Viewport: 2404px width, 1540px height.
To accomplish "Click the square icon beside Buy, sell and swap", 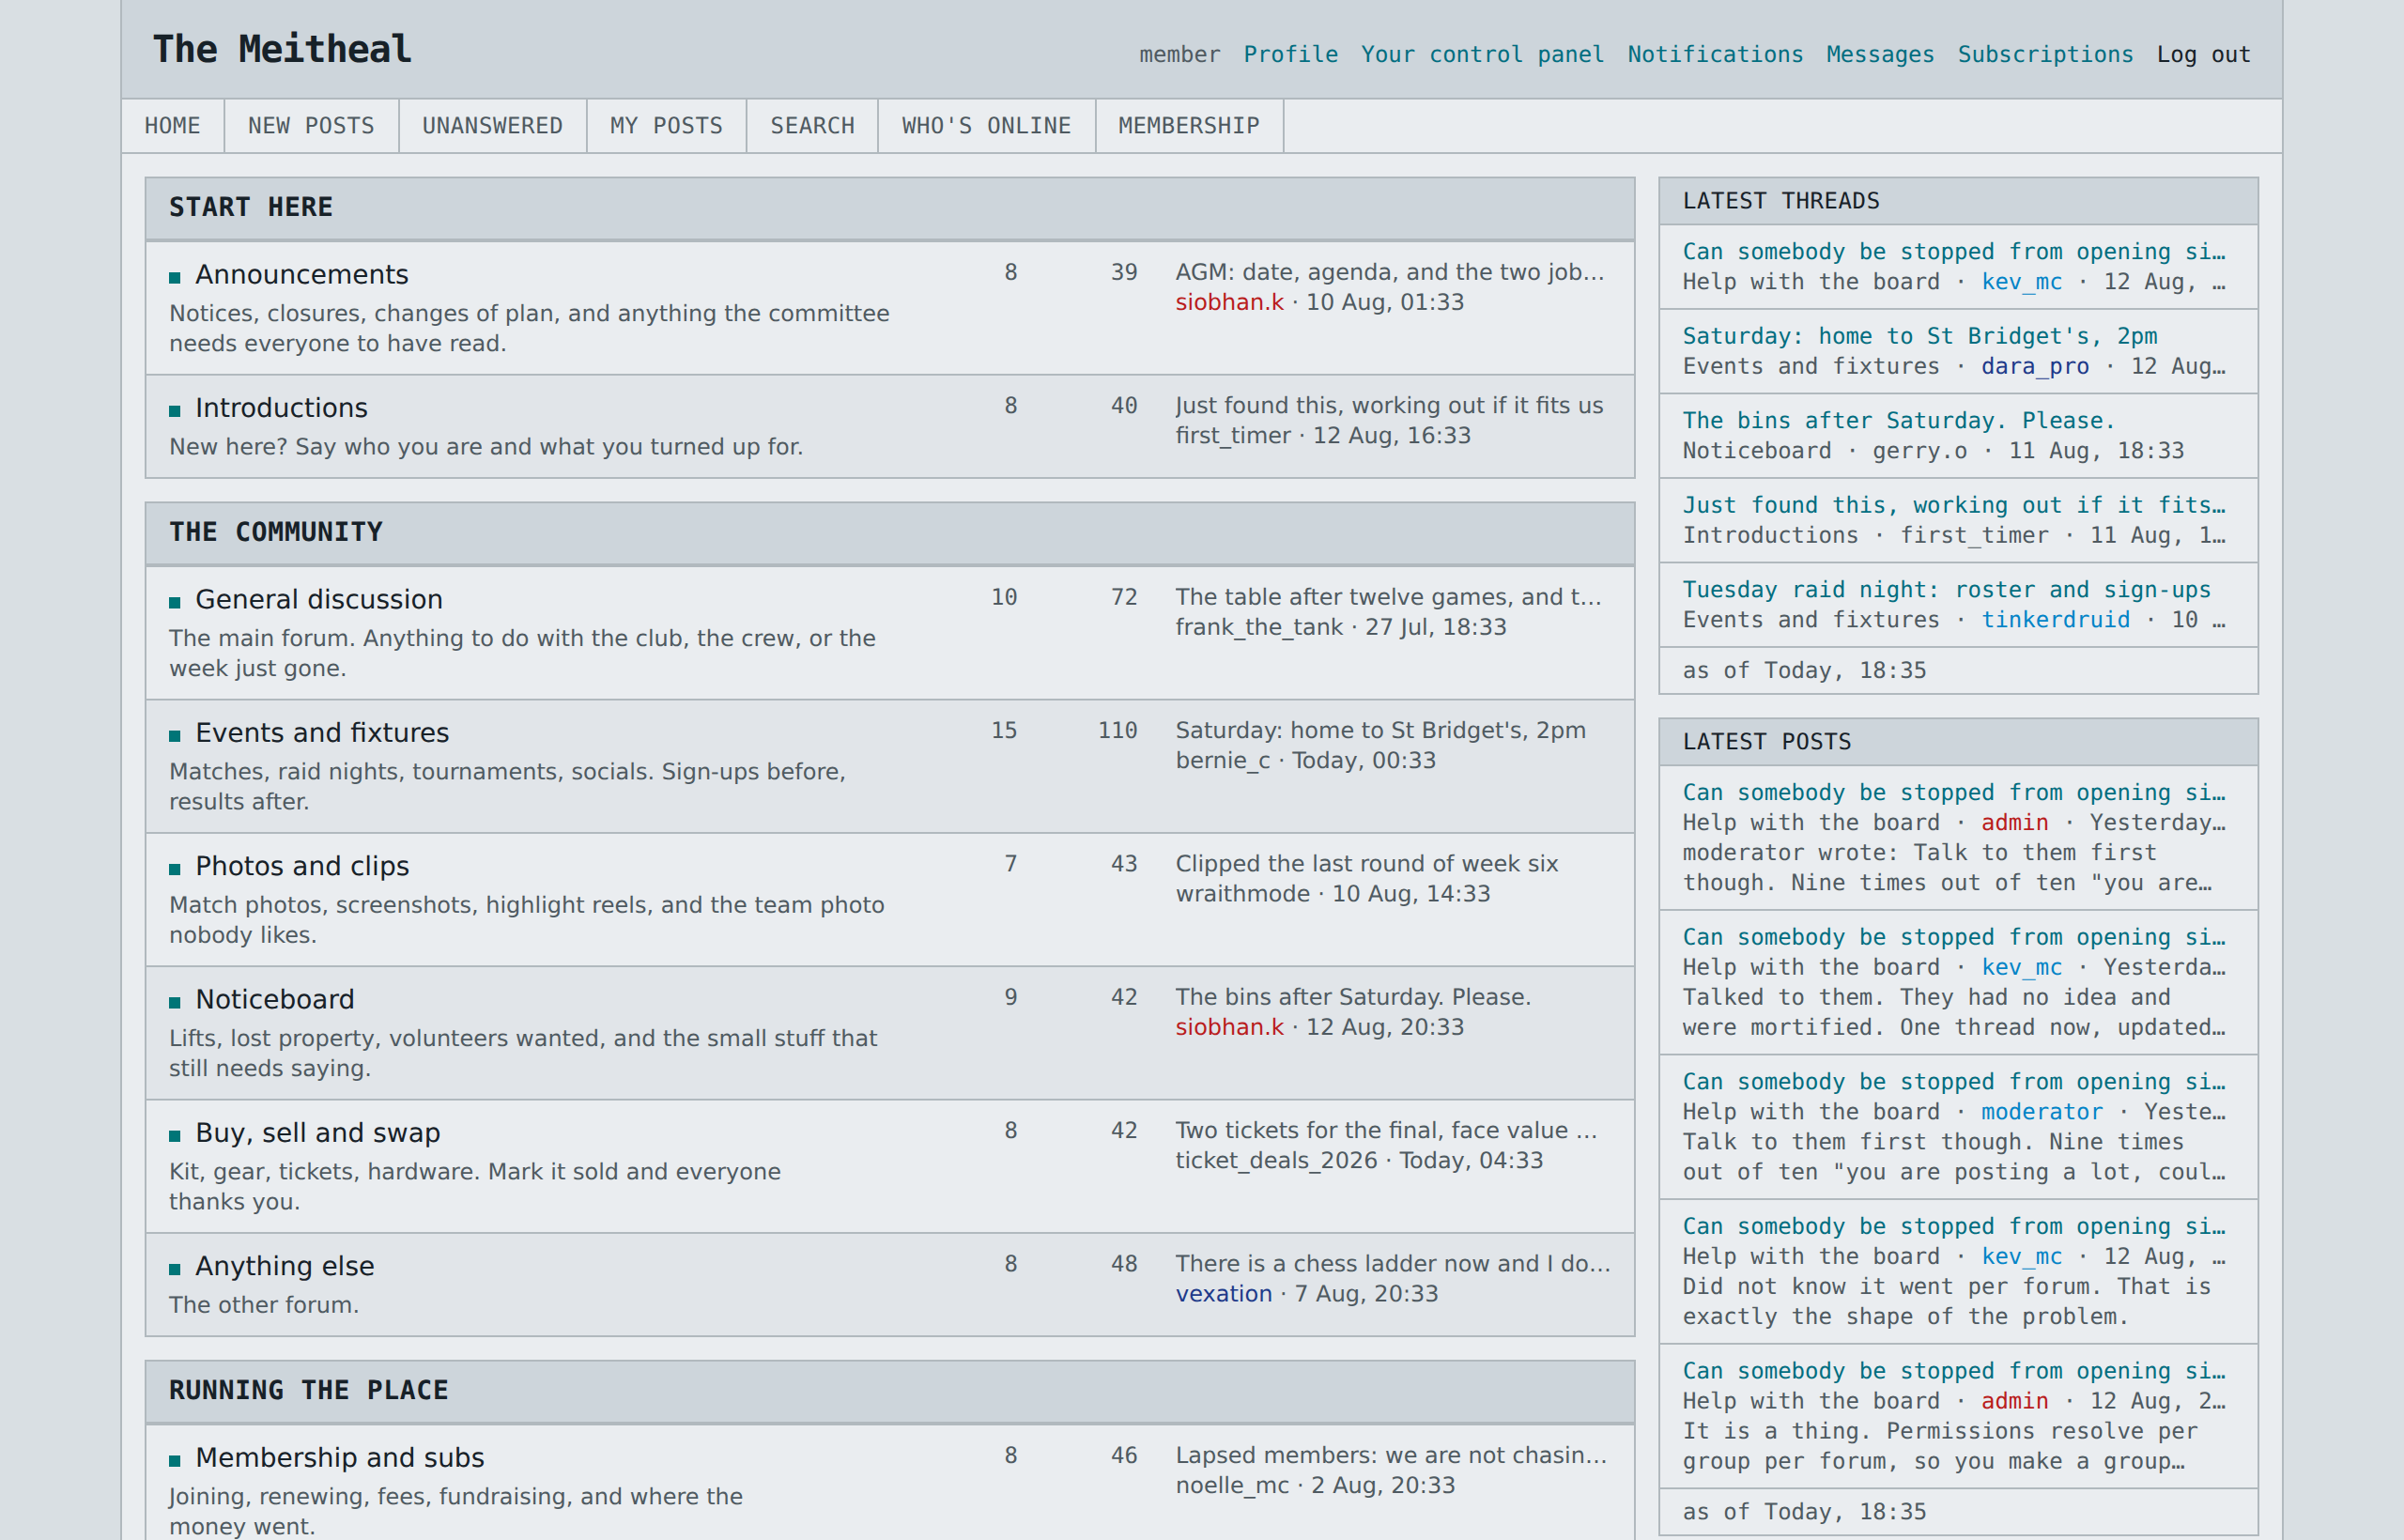I will click(x=175, y=1135).
